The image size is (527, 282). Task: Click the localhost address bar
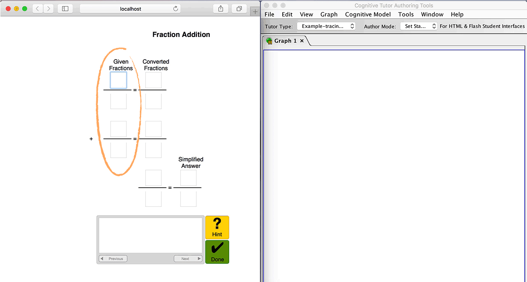point(130,9)
